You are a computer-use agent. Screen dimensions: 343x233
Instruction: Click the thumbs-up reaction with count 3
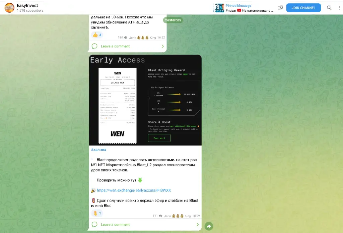pyautogui.click(x=97, y=35)
